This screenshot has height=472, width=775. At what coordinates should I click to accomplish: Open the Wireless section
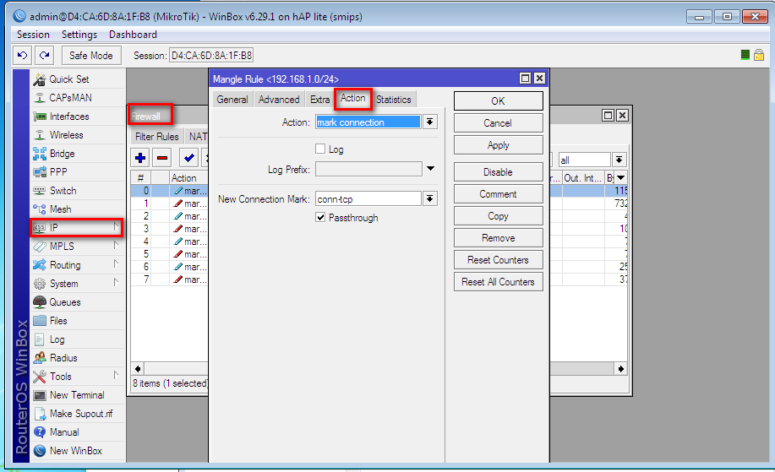click(77, 135)
